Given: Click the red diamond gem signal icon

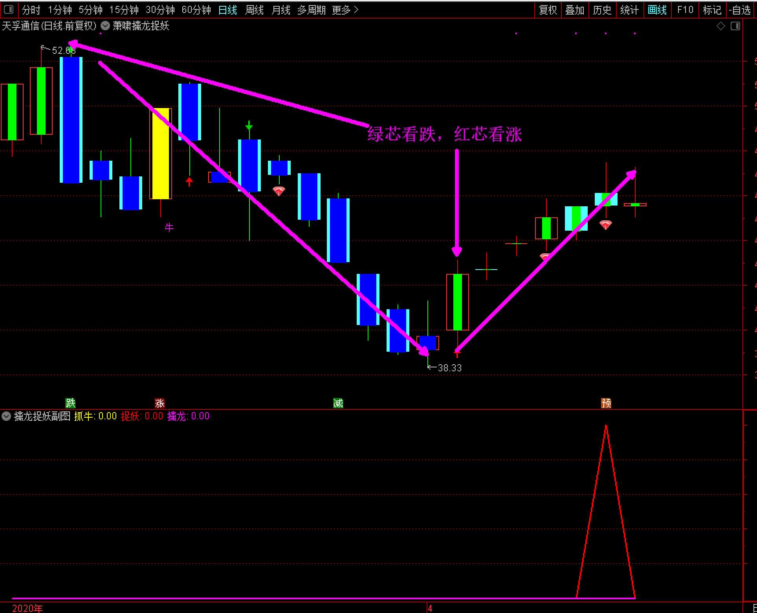Looking at the screenshot, I should [279, 191].
